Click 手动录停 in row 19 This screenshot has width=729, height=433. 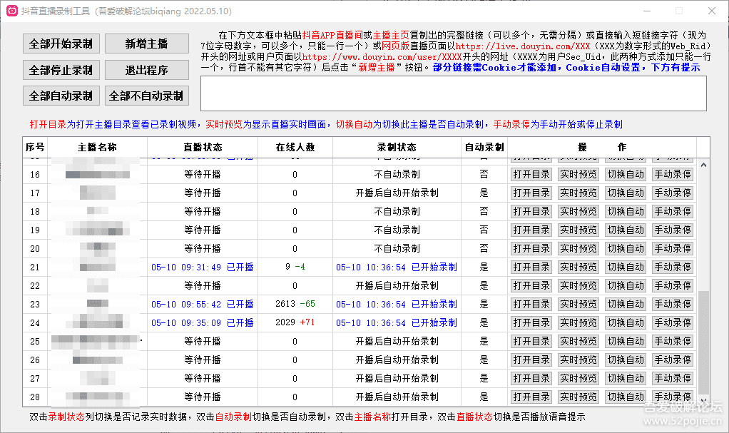672,230
